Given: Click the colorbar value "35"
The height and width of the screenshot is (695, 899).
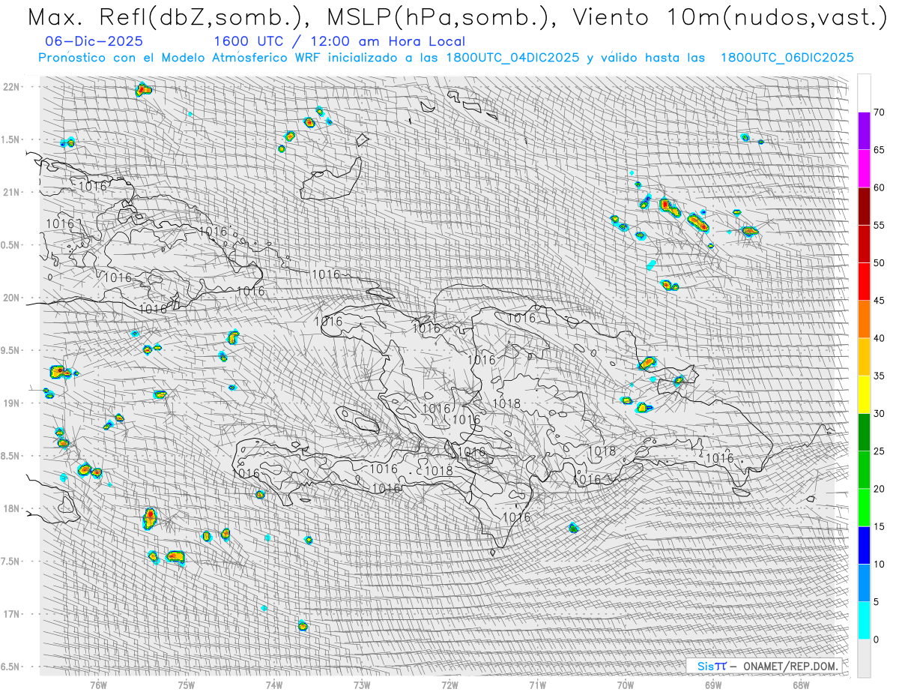Looking at the screenshot, I should pos(879,376).
